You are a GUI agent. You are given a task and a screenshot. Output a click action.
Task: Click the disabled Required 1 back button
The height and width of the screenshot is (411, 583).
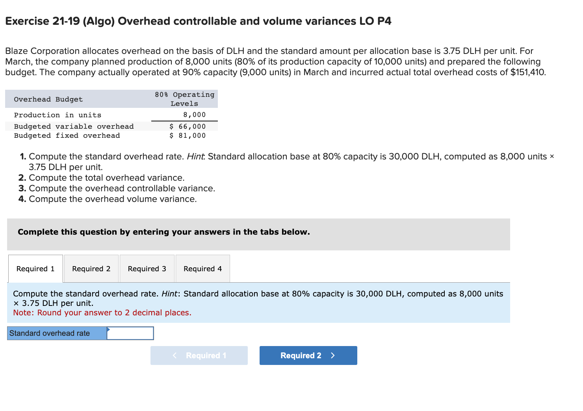click(x=199, y=355)
